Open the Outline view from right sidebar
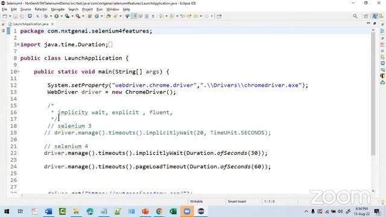Image resolution: width=386 pixels, height=217 pixels. [x=382, y=31]
